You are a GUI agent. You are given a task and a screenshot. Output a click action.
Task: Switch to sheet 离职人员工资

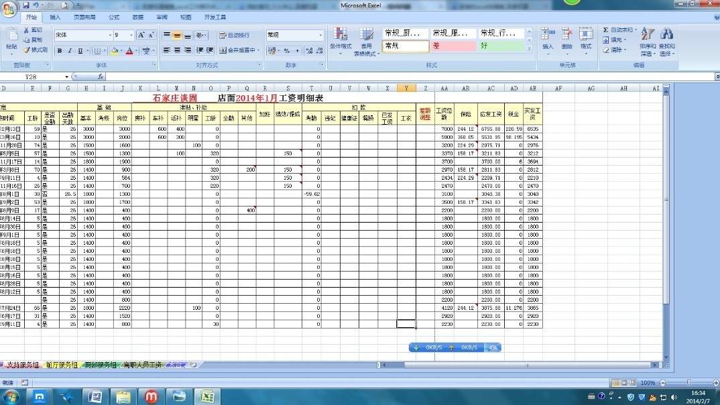(x=142, y=365)
